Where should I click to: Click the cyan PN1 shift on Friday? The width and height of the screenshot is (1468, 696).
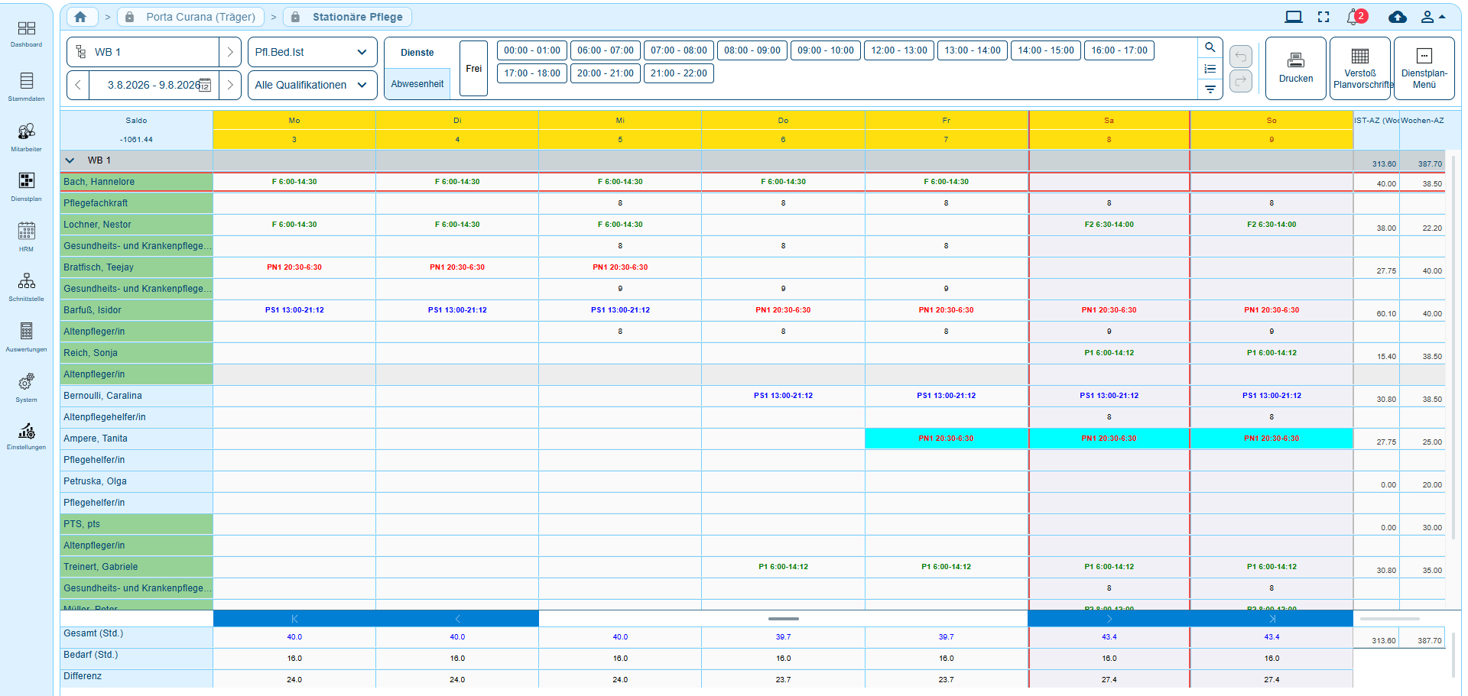click(x=946, y=439)
